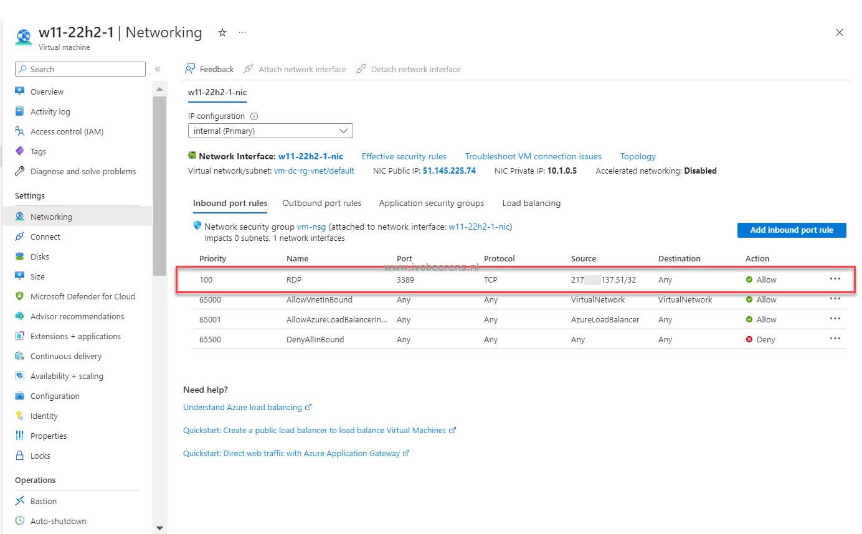
Task: Click the Properties icon in sidebar
Action: click(20, 436)
